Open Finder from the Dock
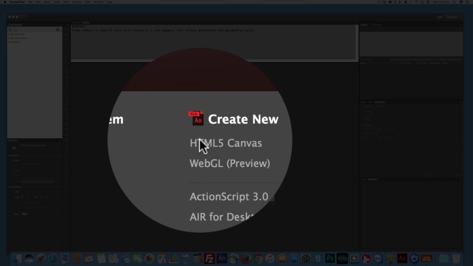 (17, 258)
